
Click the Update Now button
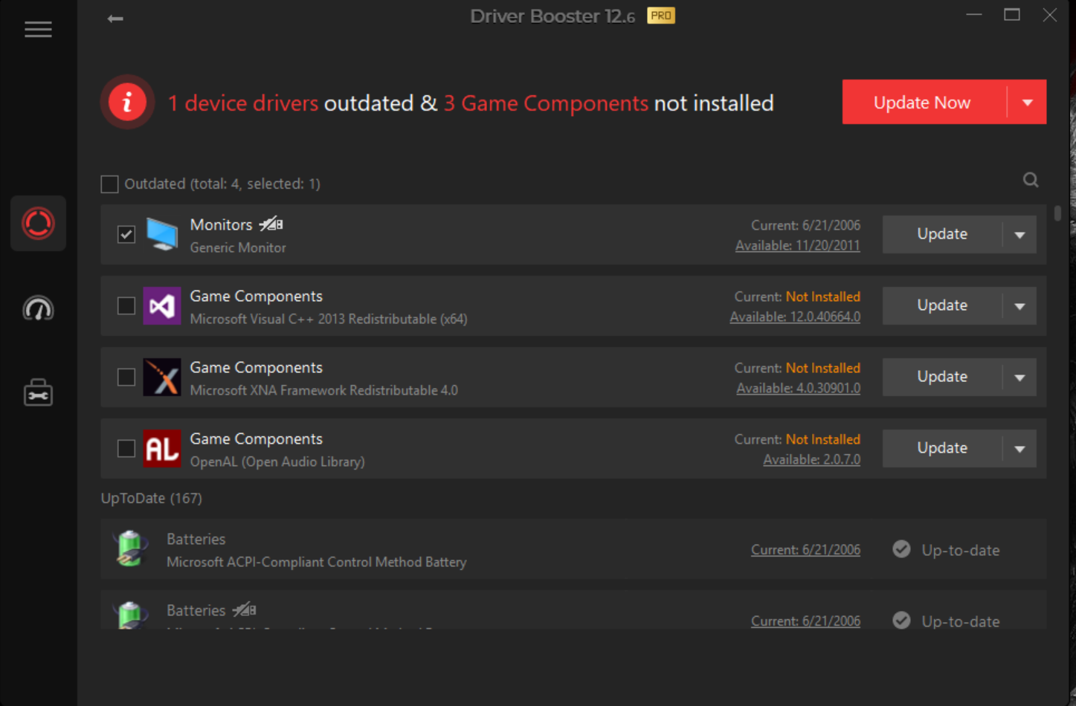click(924, 102)
